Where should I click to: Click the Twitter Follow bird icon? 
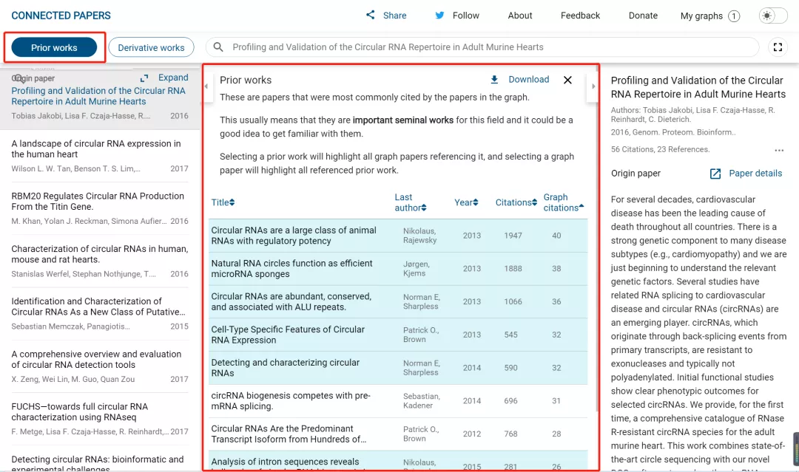coord(439,16)
